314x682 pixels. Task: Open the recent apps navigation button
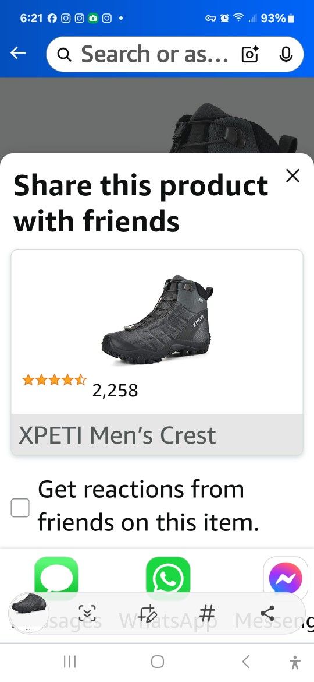[x=70, y=662]
